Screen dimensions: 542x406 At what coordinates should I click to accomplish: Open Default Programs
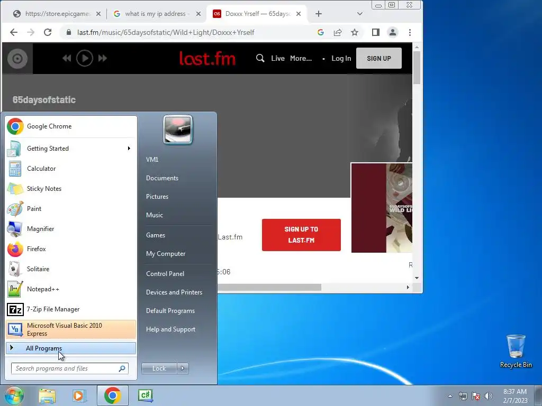click(170, 311)
